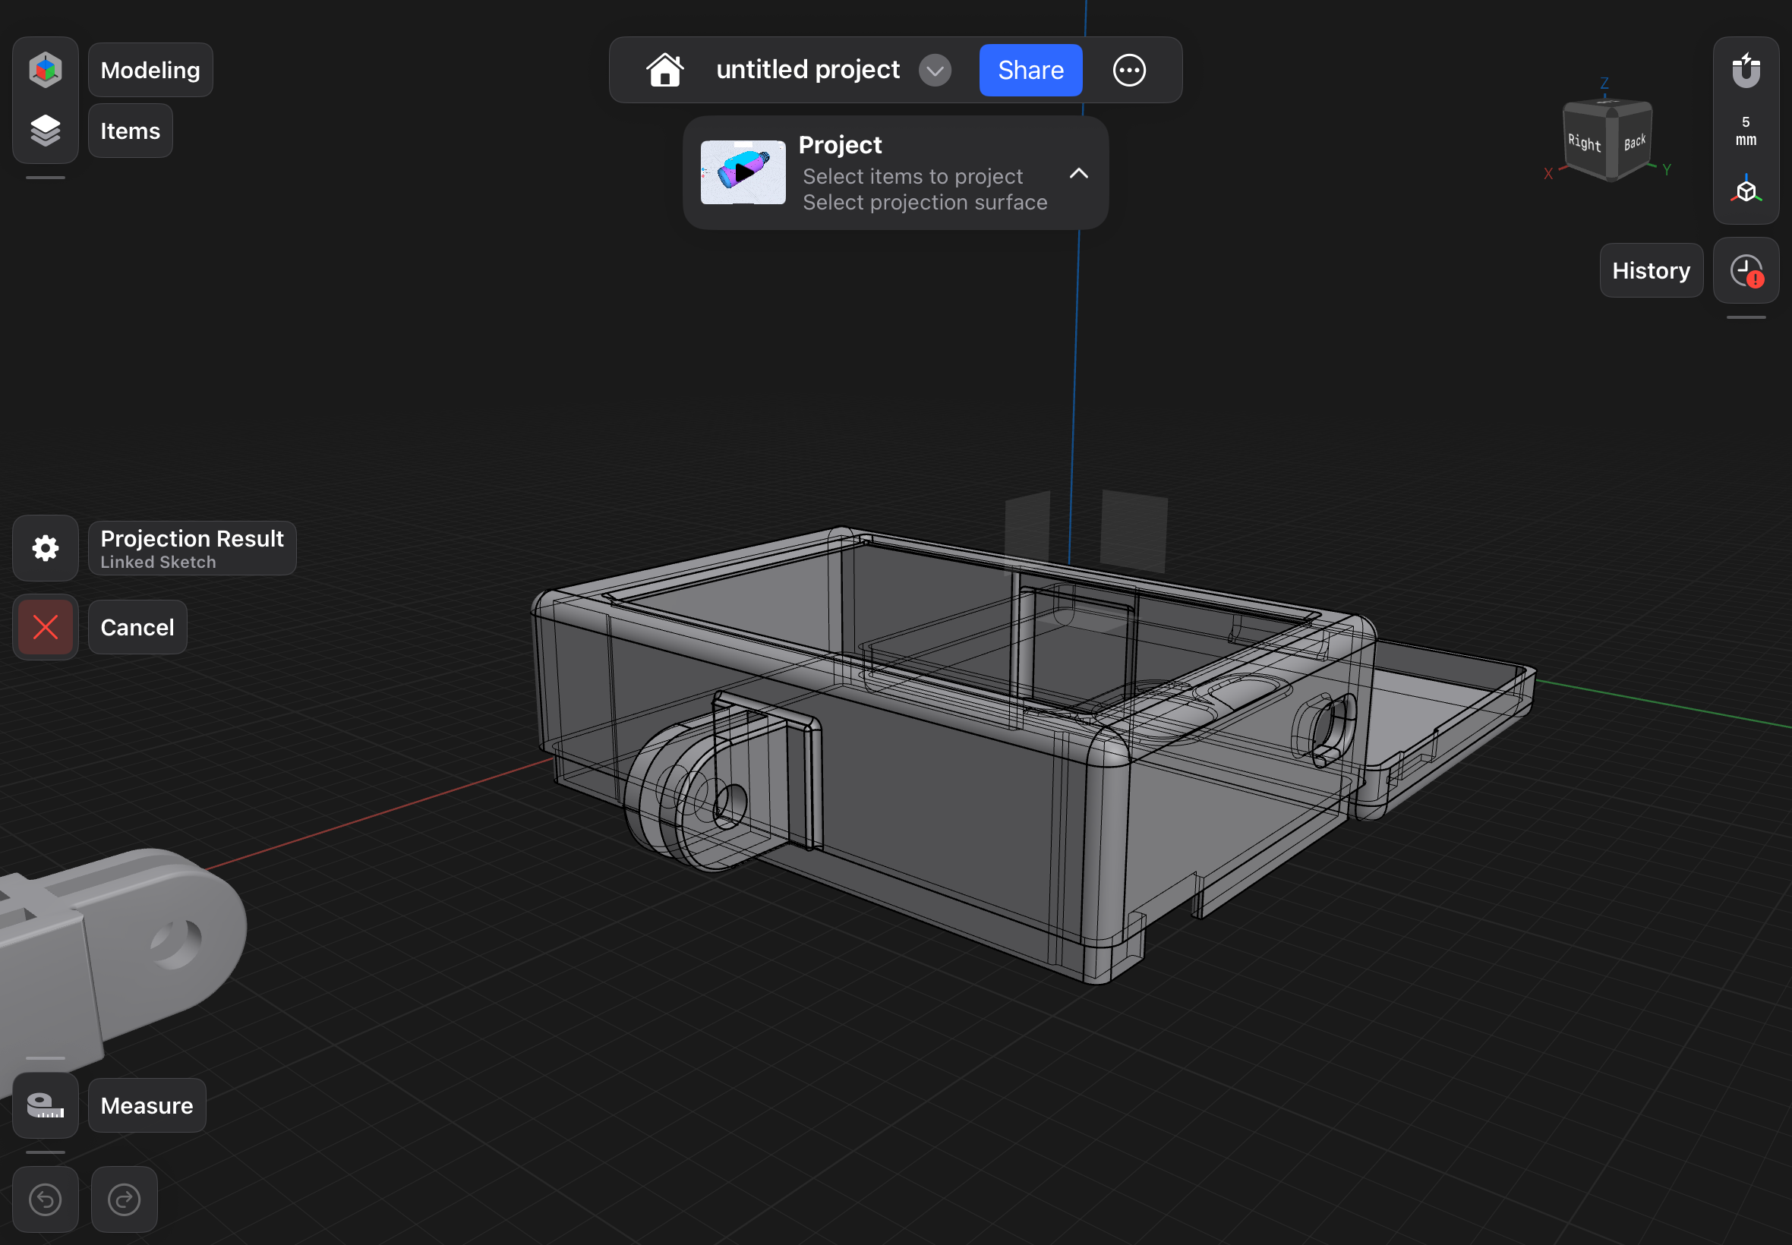Viewport: 1792px width, 1245px height.
Task: Undo the last action
Action: [x=46, y=1199]
